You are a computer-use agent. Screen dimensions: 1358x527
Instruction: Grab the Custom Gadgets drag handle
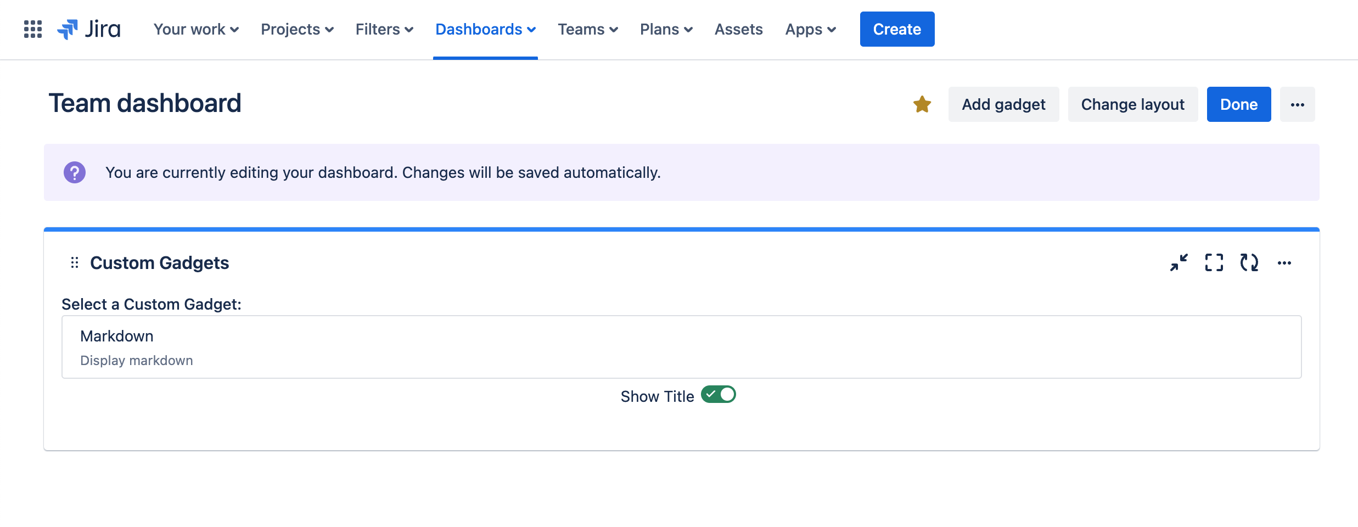point(75,263)
